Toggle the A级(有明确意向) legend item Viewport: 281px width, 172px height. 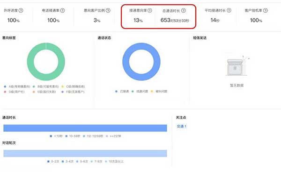[x=17, y=86]
